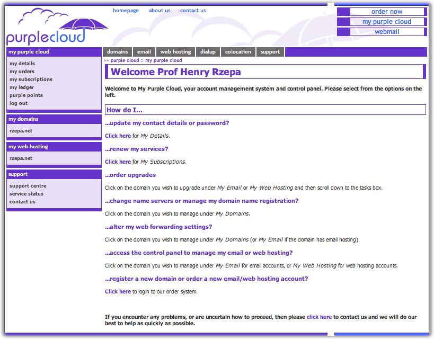Click the alter my web forwarding settings question
Screen dimensions: 434x339
[x=158, y=227]
